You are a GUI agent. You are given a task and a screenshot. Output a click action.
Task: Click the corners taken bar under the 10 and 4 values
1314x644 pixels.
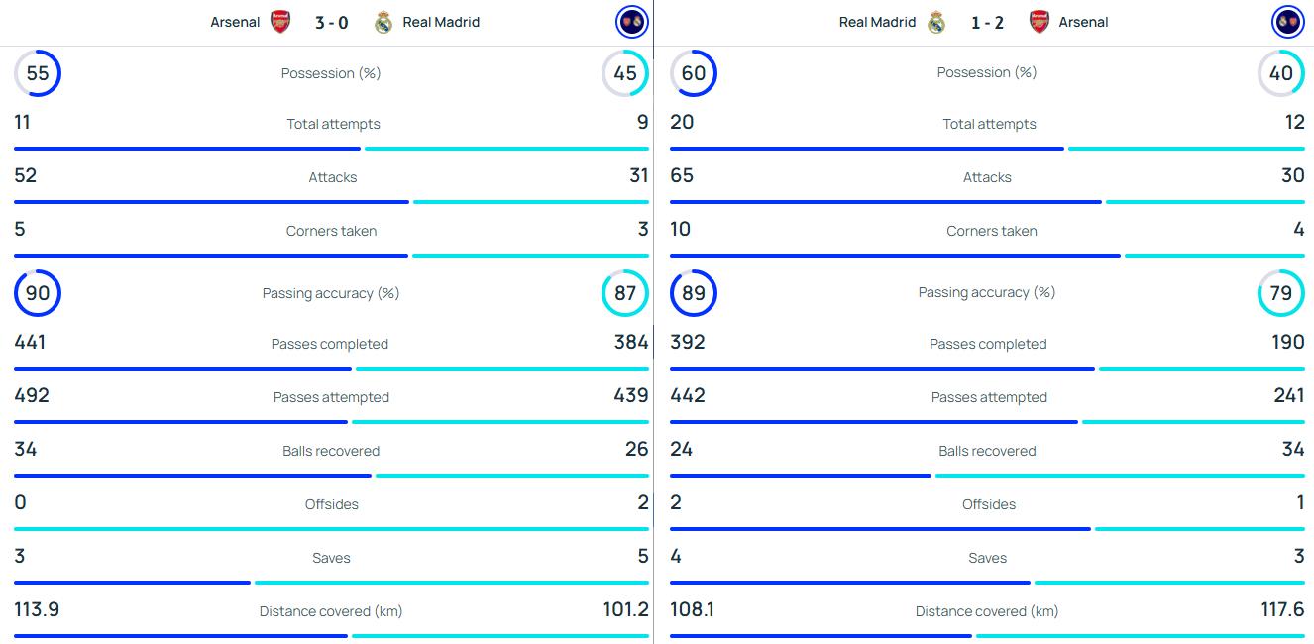[987, 256]
